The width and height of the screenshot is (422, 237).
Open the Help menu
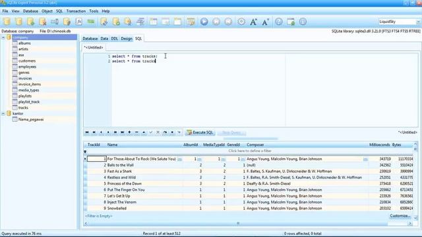105,11
